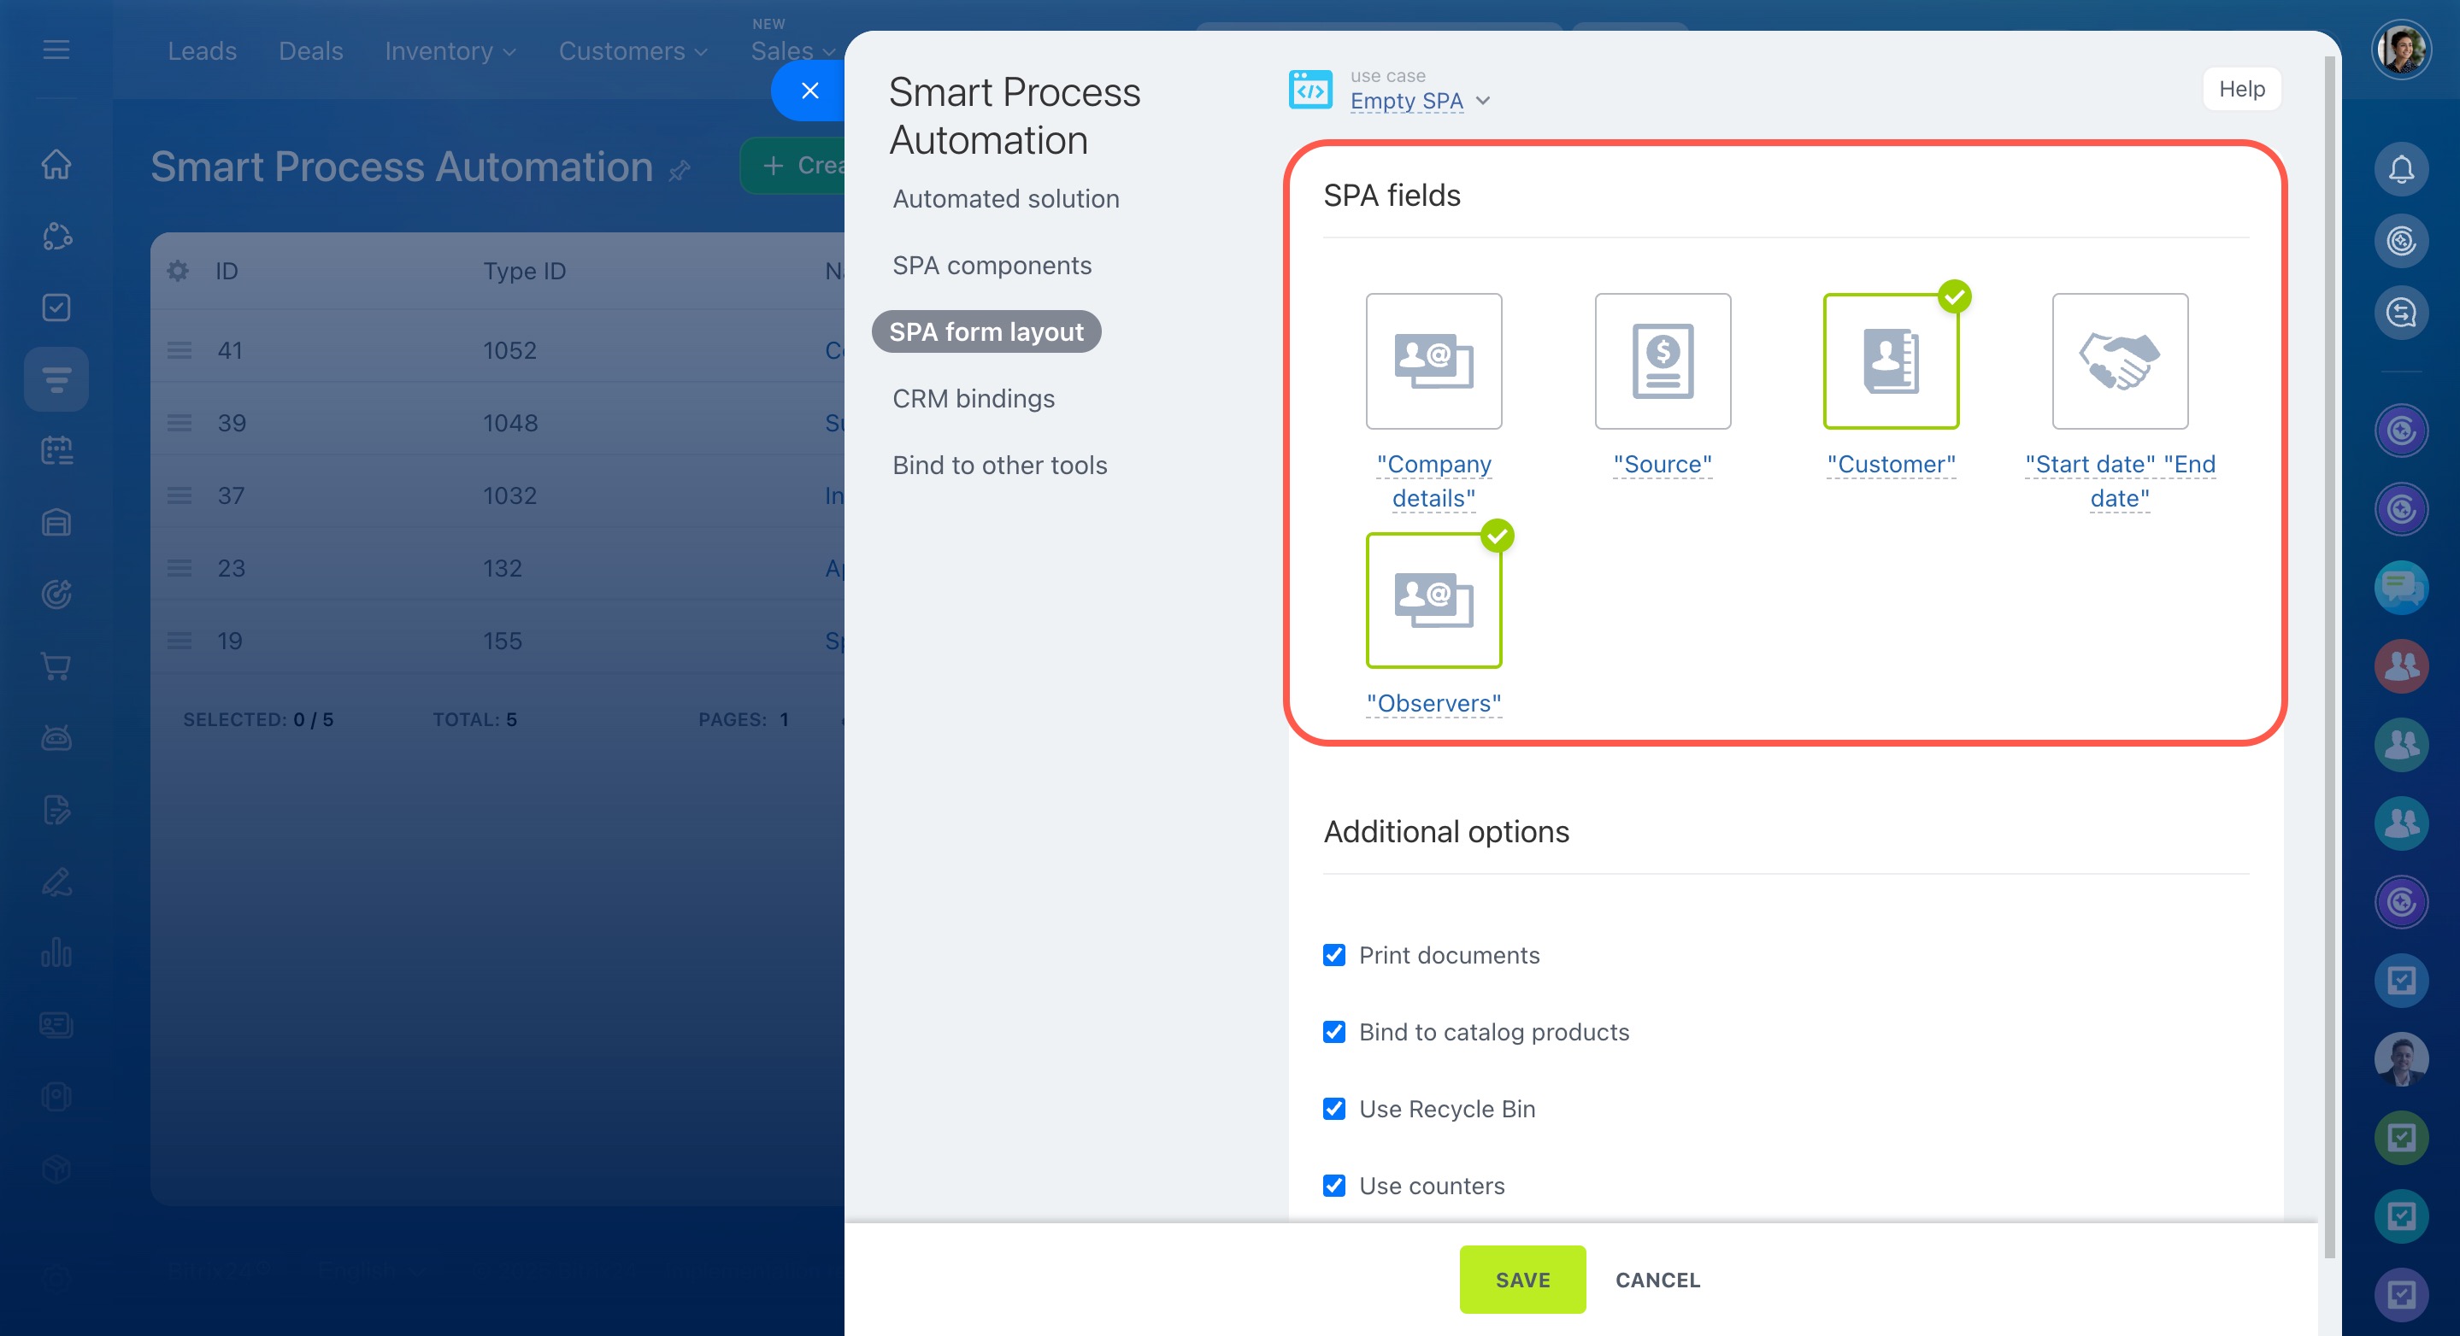Select the "Source" field icon
This screenshot has height=1336, width=2460.
[1662, 360]
